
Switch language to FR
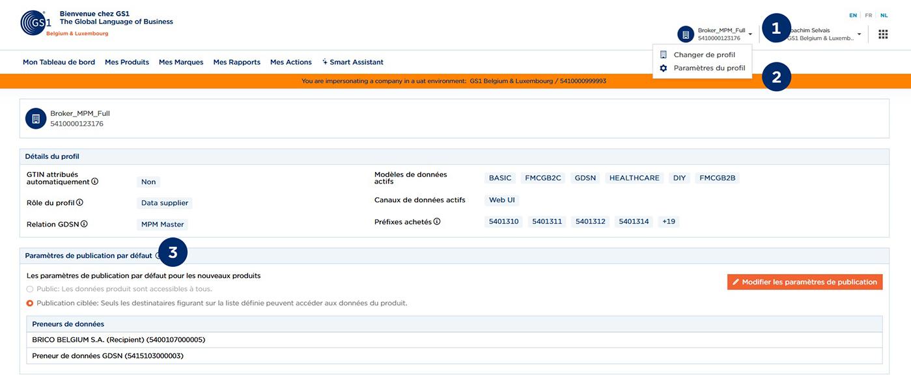point(869,15)
